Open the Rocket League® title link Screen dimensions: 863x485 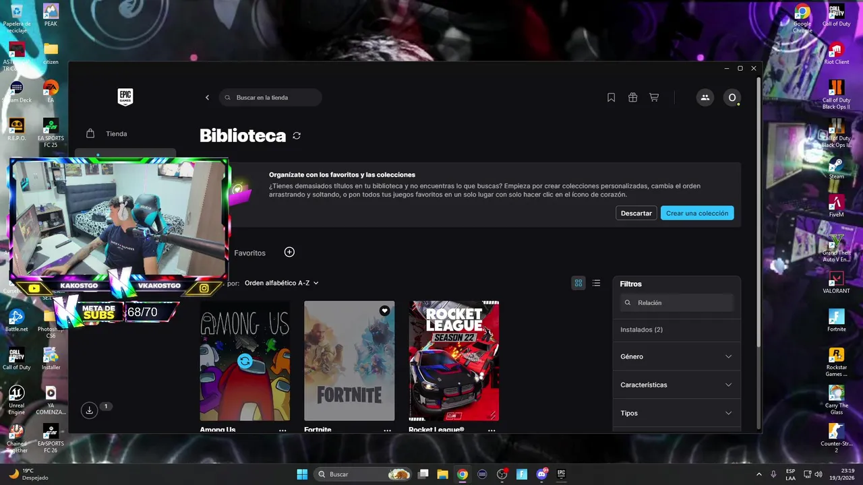click(436, 430)
